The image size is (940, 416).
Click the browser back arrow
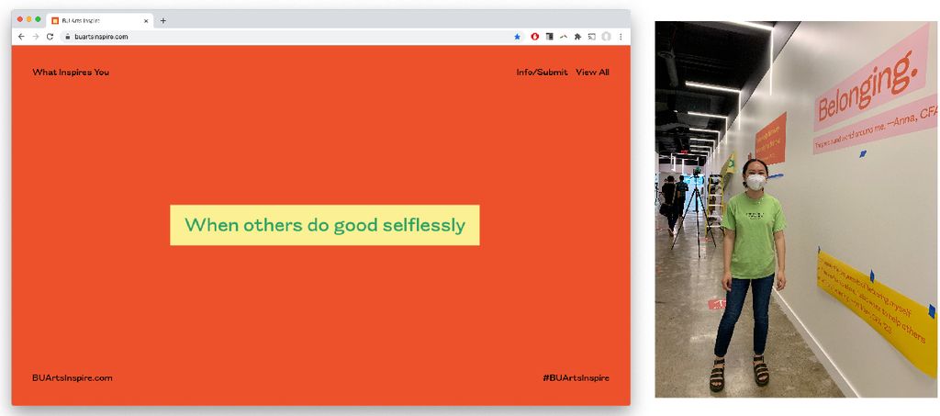[21, 37]
